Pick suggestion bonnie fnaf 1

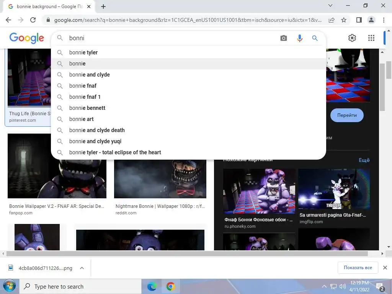[188, 97]
